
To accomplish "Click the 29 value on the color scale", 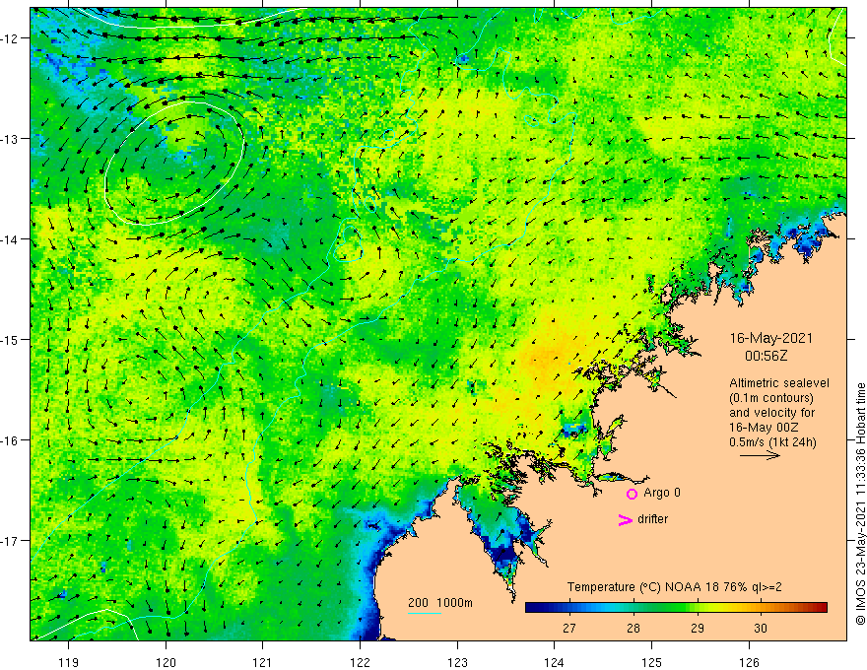I will tap(698, 628).
